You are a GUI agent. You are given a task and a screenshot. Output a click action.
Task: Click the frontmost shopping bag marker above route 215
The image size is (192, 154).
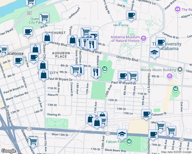pyautogui.click(x=97, y=123)
